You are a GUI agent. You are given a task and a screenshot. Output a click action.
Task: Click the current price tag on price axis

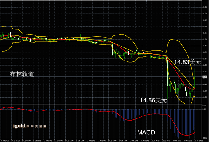click(x=205, y=76)
